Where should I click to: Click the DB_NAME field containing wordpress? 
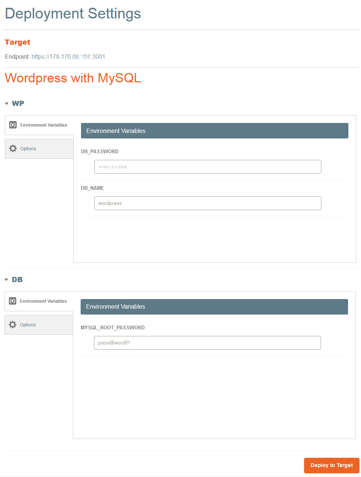pyautogui.click(x=208, y=203)
